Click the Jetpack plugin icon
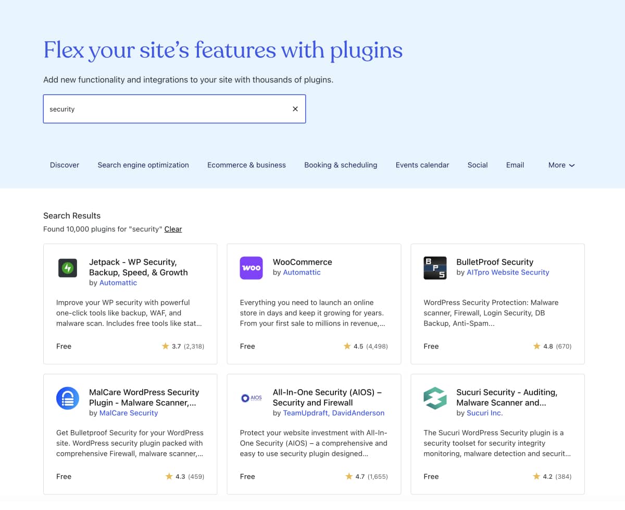The image size is (625, 510). 68,268
